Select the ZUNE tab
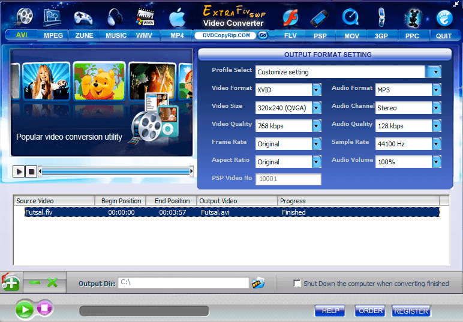Viewport: 463px width, 322px height. click(x=84, y=36)
